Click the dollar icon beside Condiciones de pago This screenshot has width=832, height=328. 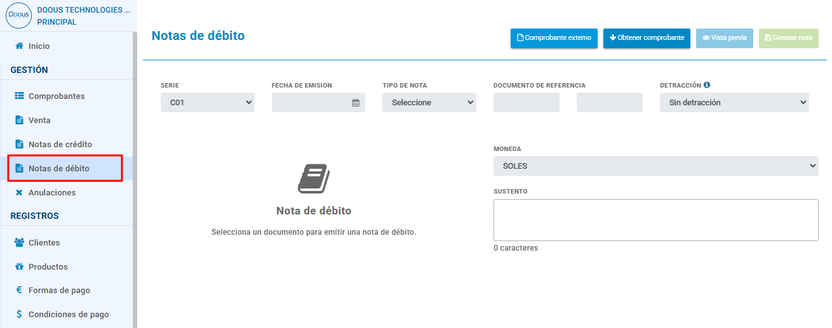[x=19, y=314]
